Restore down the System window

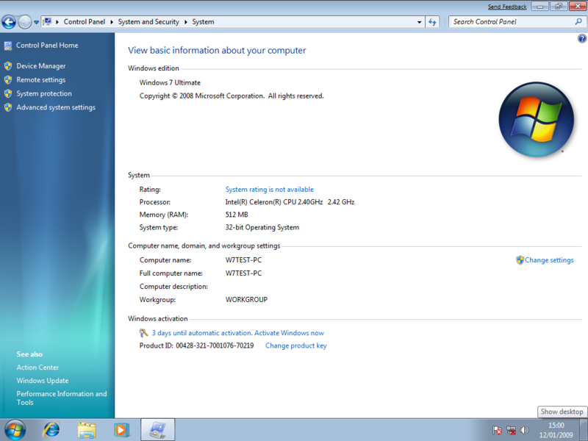(x=559, y=7)
